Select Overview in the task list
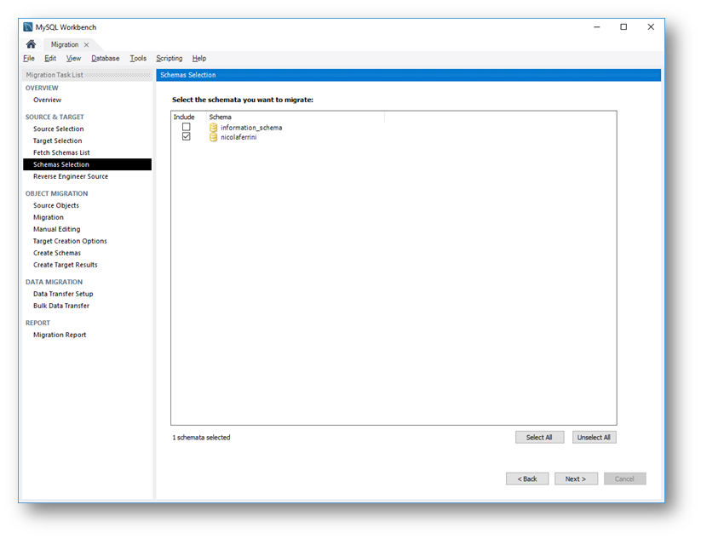The image size is (701, 539). click(47, 100)
